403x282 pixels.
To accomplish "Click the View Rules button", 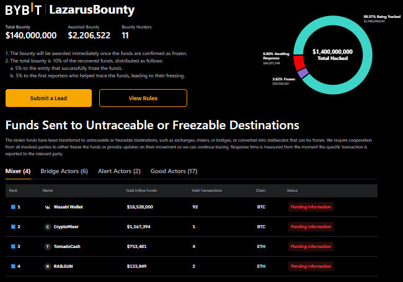I will point(143,98).
